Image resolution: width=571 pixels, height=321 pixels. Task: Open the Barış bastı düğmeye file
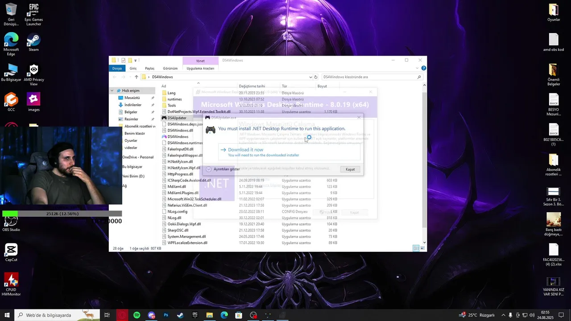(554, 224)
